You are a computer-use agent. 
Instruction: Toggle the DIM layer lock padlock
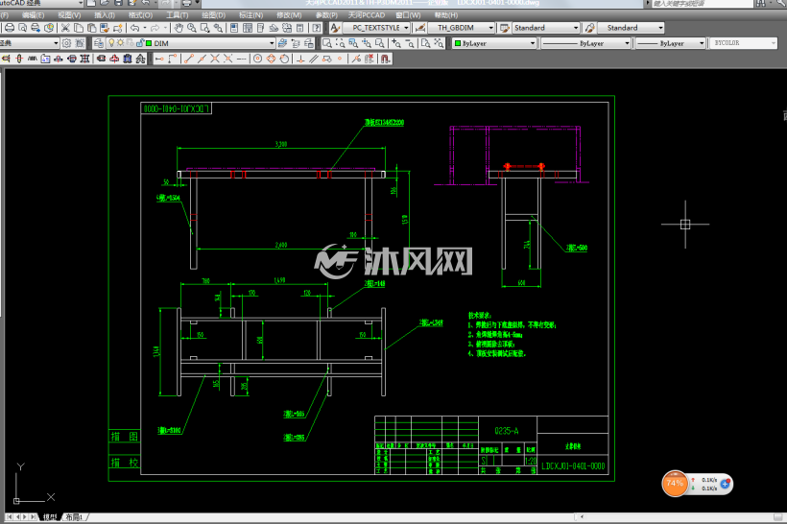(x=140, y=43)
